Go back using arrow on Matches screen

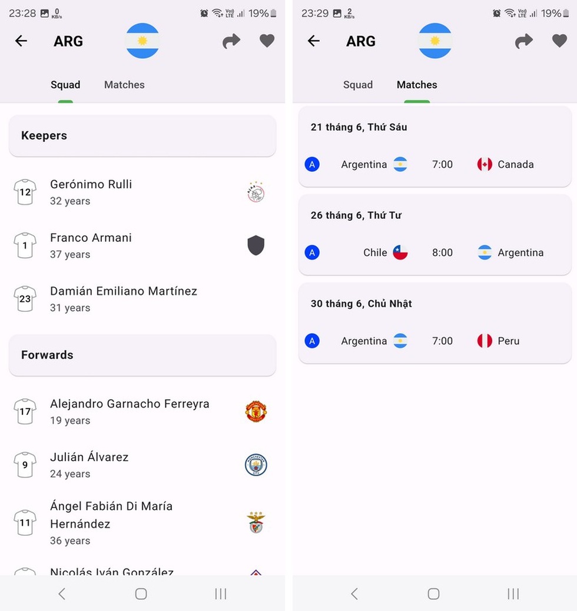314,41
